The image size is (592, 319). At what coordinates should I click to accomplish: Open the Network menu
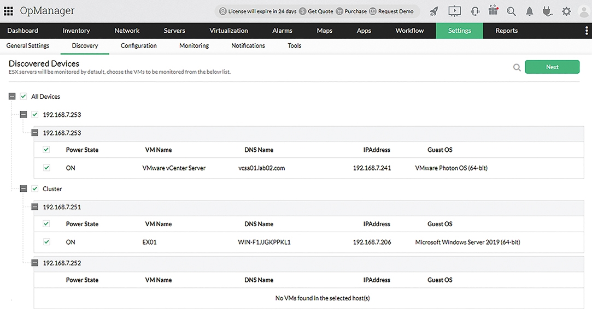127,31
